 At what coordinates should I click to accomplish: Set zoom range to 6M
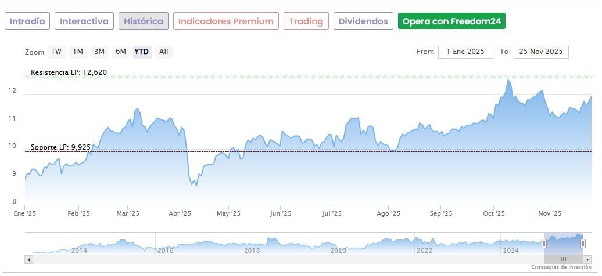tap(121, 52)
